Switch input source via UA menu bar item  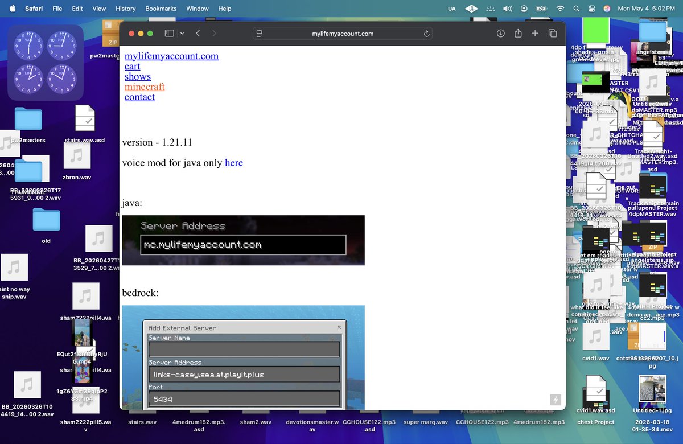point(452,9)
